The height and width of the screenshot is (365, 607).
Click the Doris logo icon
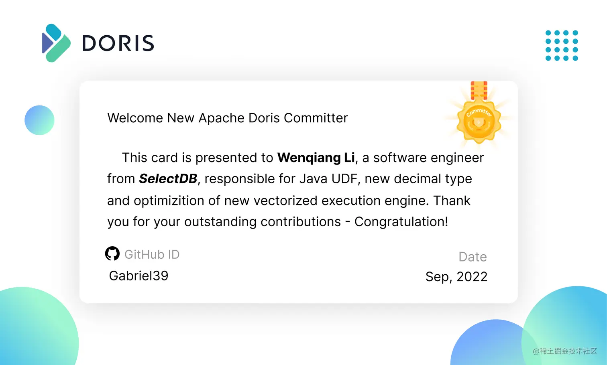(56, 43)
